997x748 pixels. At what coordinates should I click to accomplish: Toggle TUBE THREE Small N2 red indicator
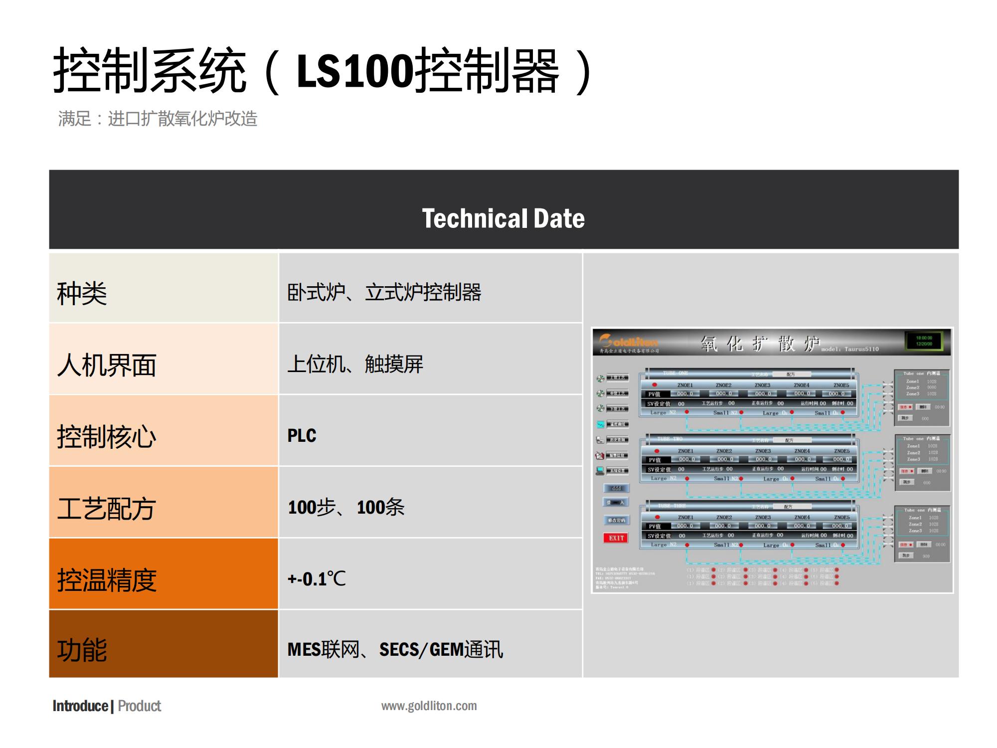point(741,545)
